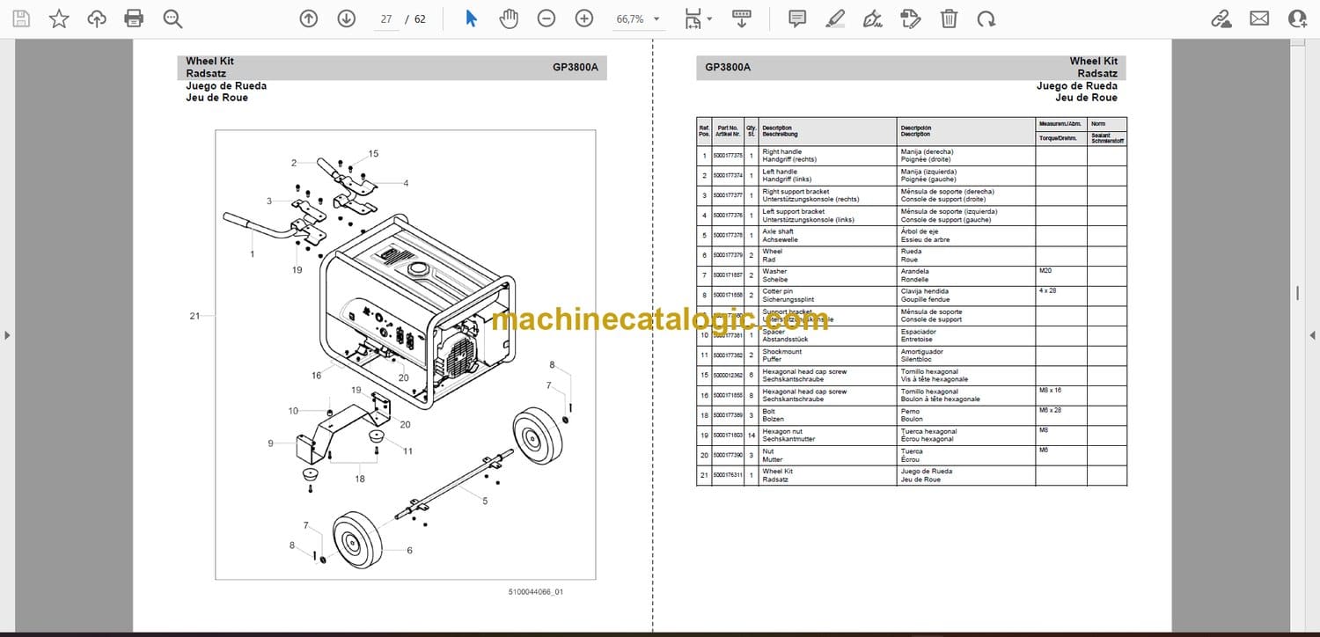Rotate page clockwise icon
Image resolution: width=1320 pixels, height=637 pixels.
click(986, 18)
